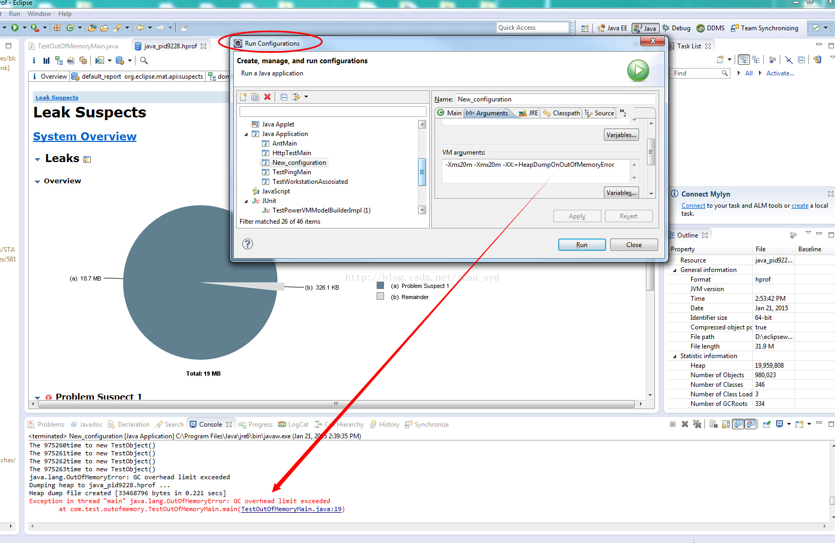
Task: Collapse Statistic information in properties
Action: [x=675, y=356]
